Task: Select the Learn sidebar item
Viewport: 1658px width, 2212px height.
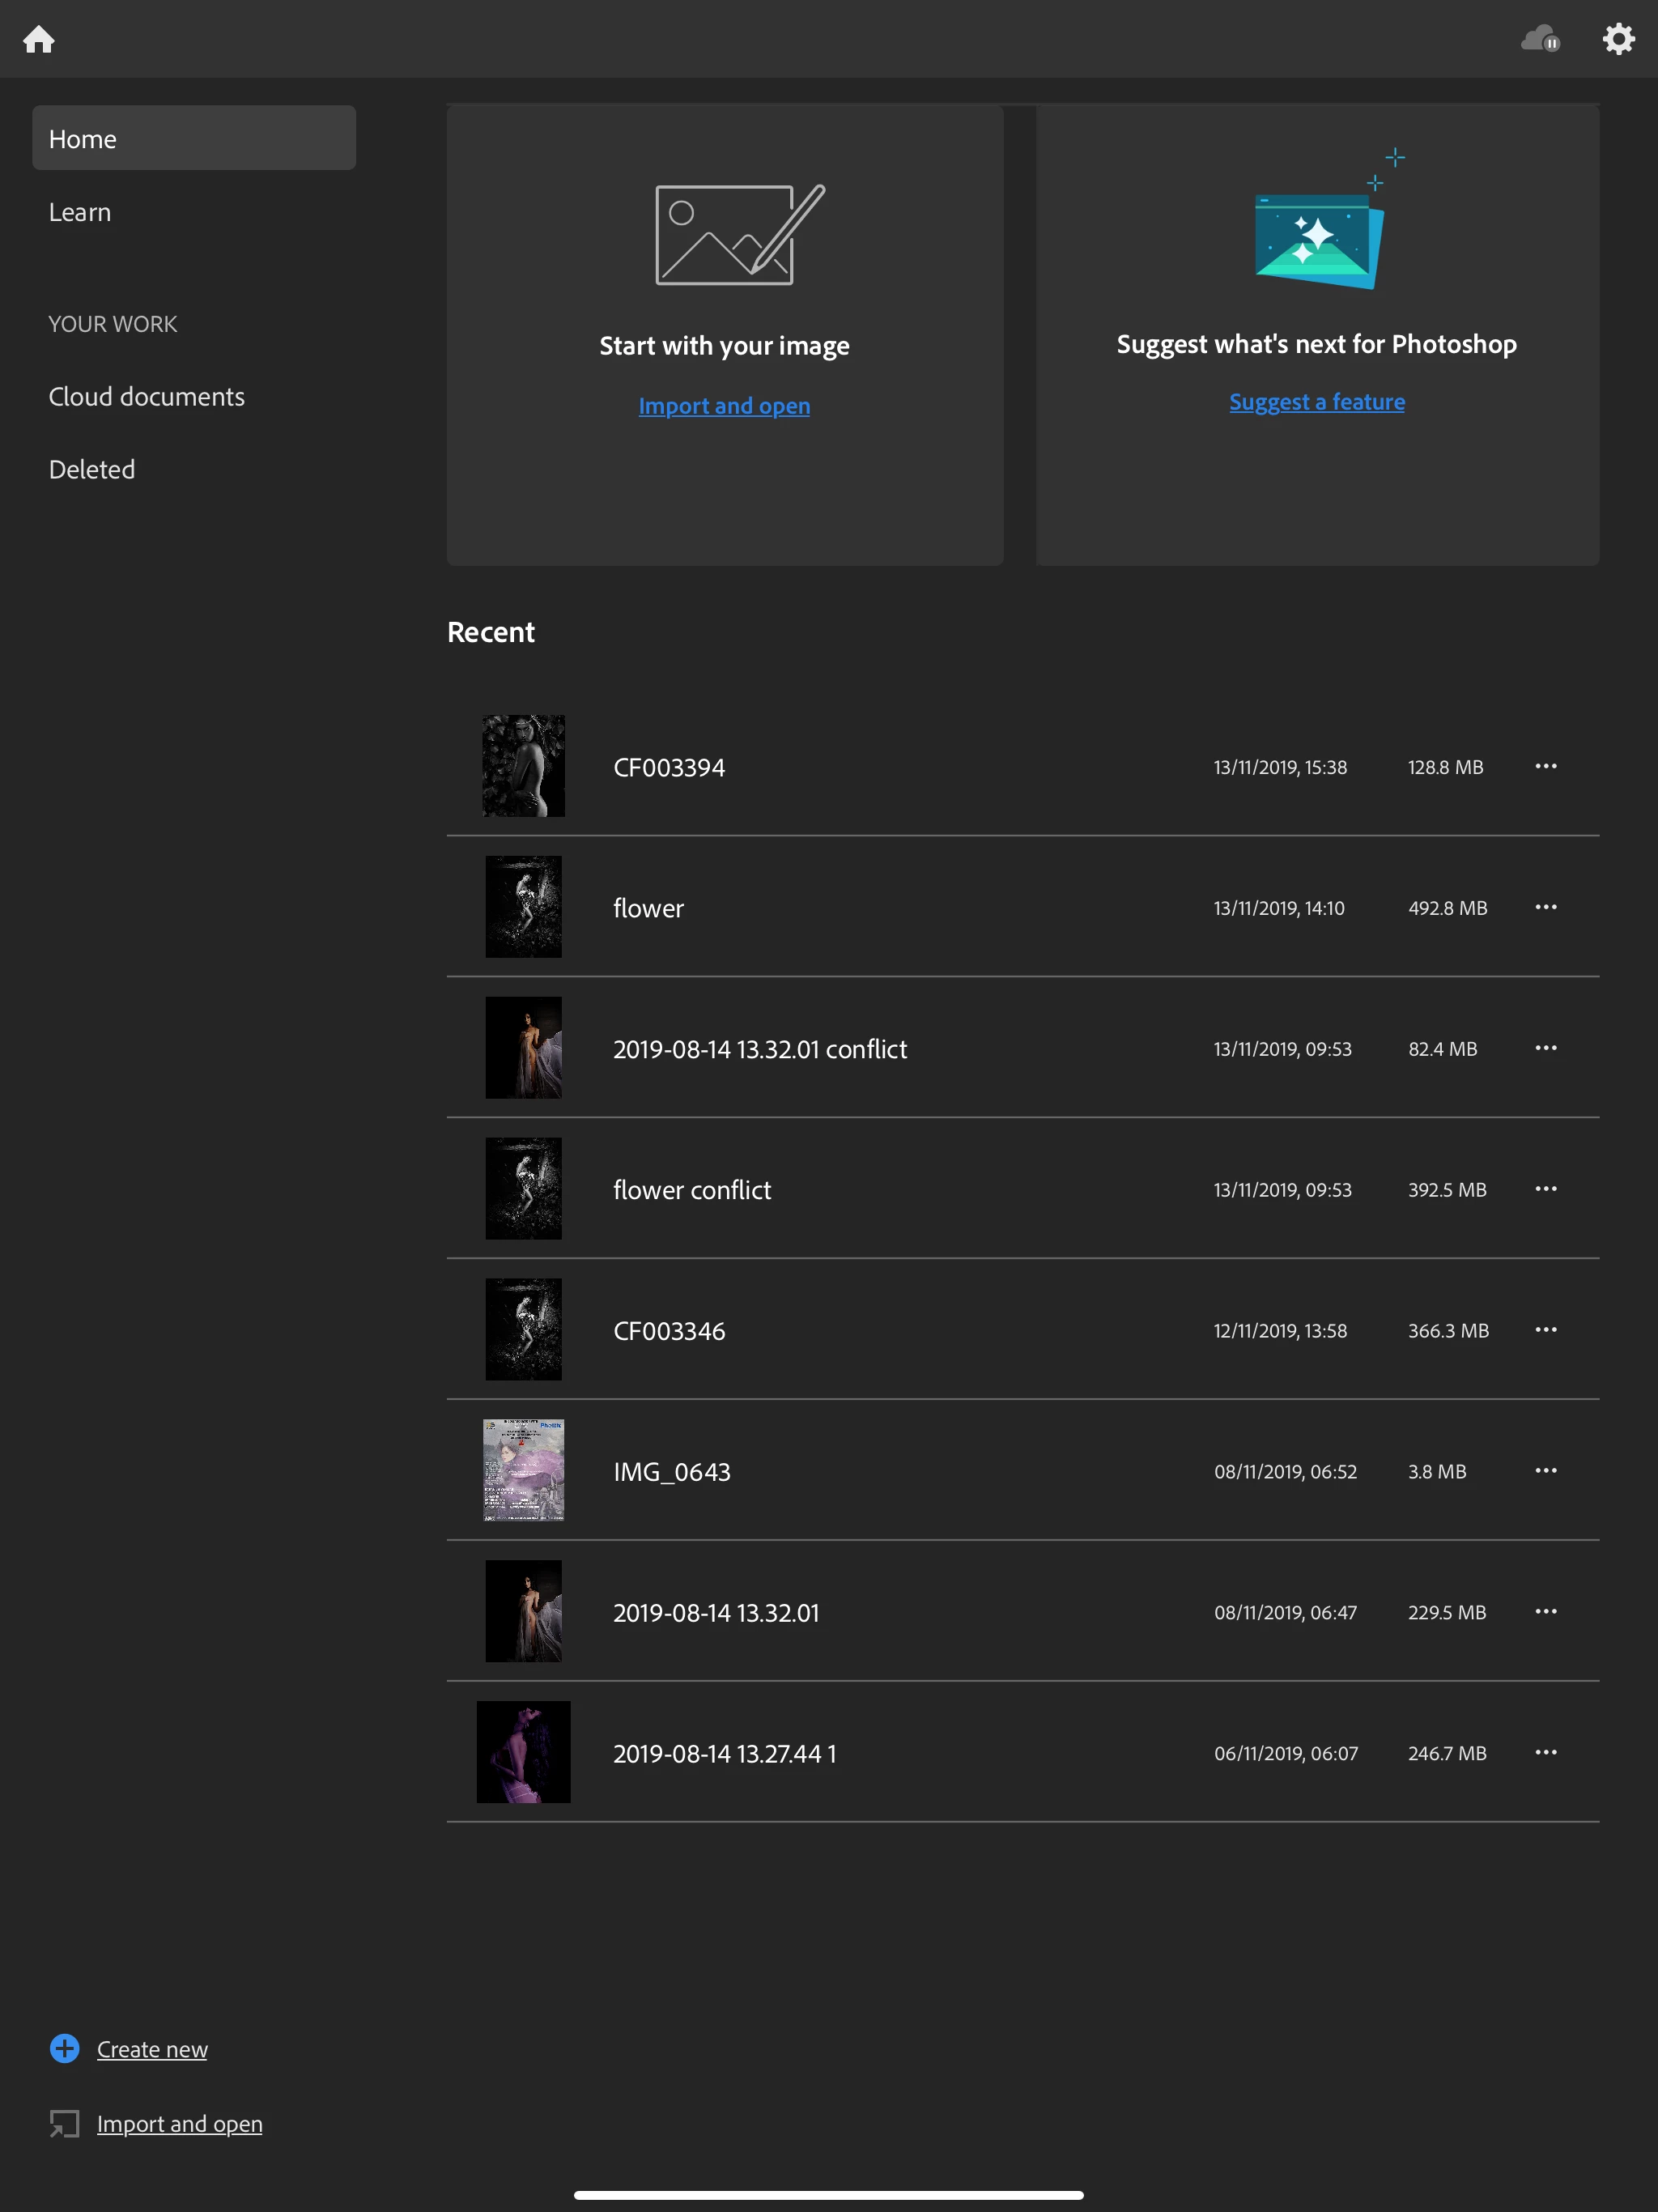Action: tap(80, 212)
